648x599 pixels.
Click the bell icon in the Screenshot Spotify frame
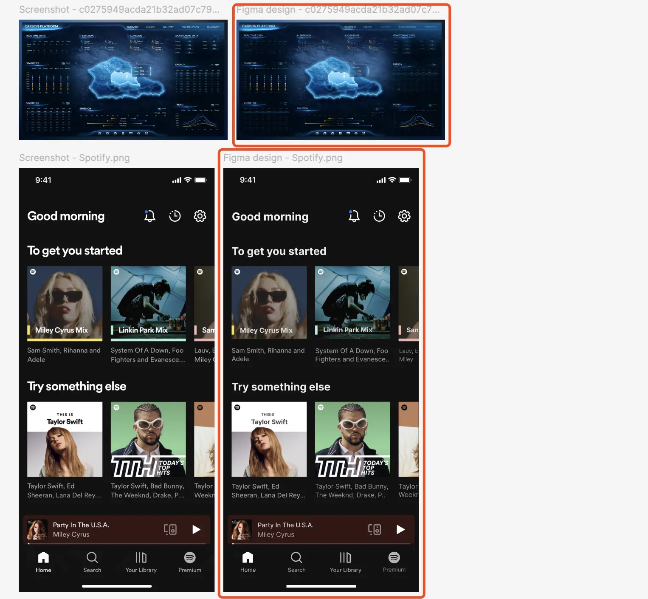pos(149,216)
